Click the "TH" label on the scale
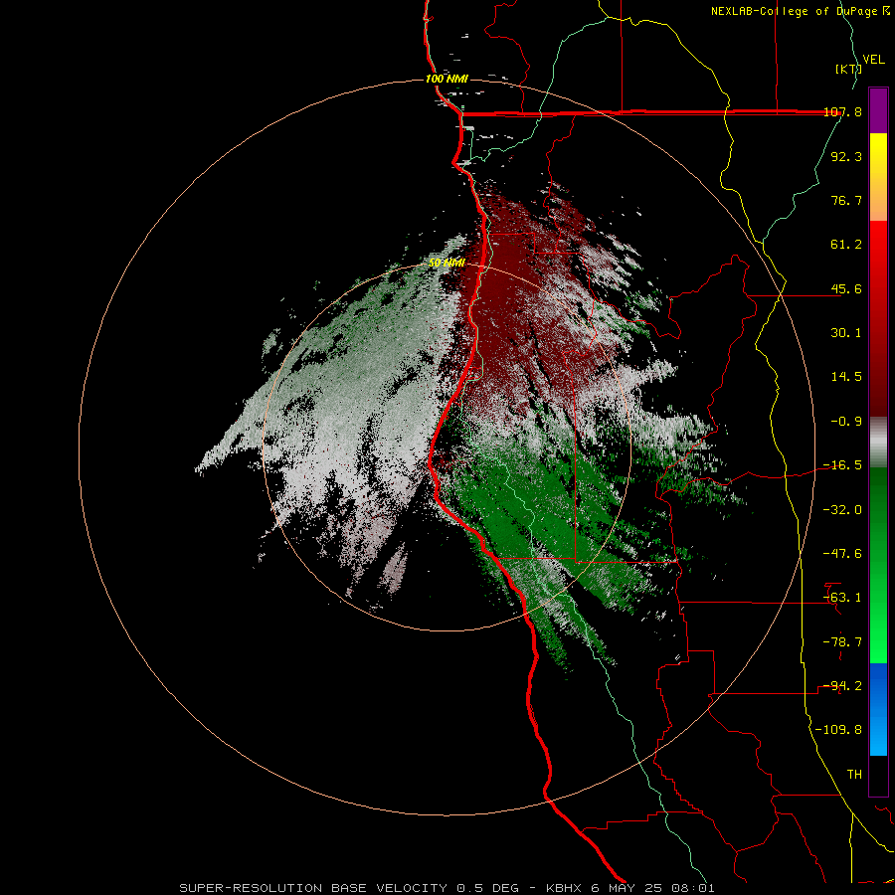 point(854,774)
